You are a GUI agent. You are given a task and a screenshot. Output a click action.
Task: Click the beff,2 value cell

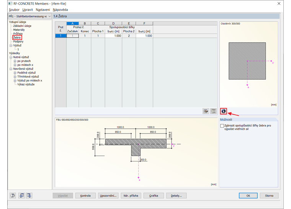(144, 36)
